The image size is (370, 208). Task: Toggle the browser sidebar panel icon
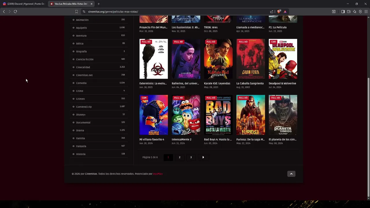coord(343,12)
